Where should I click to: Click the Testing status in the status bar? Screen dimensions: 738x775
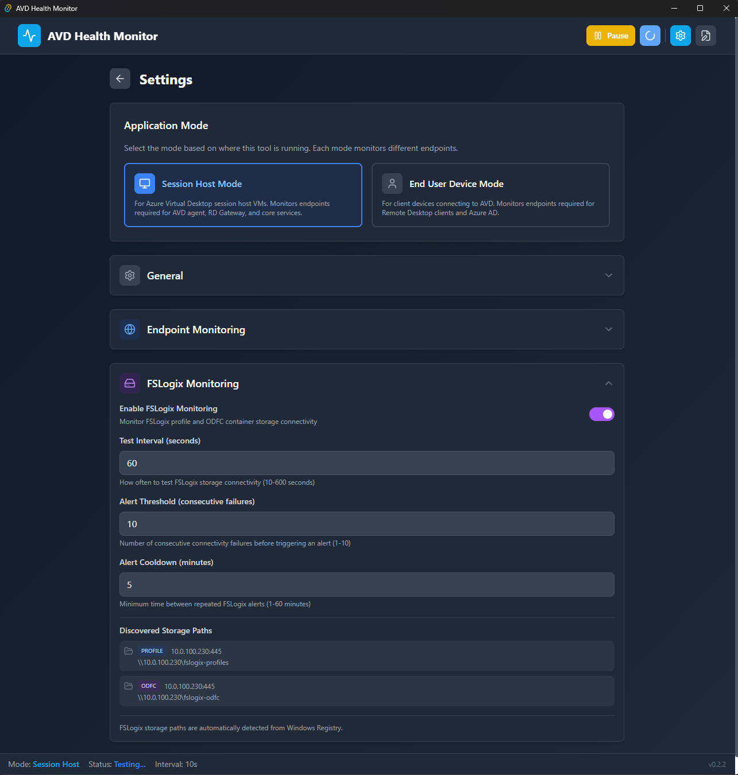[x=129, y=764]
